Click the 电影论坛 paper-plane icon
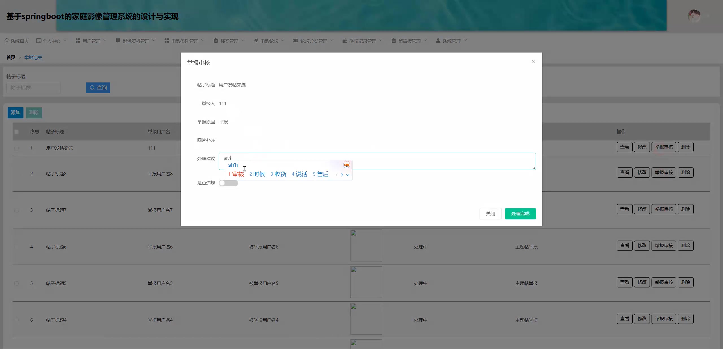 [x=256, y=41]
